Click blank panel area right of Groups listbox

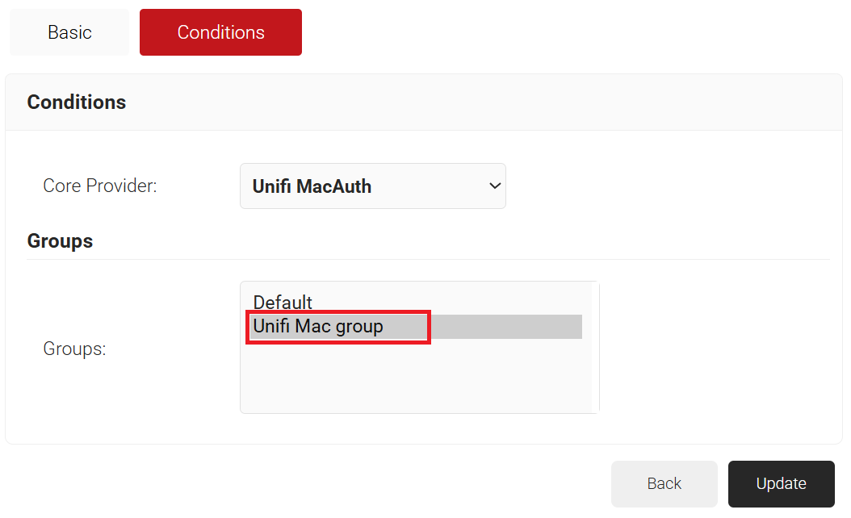(719, 349)
